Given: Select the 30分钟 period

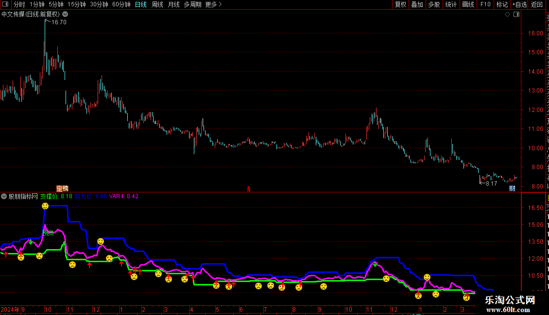Looking at the screenshot, I should (x=99, y=4).
